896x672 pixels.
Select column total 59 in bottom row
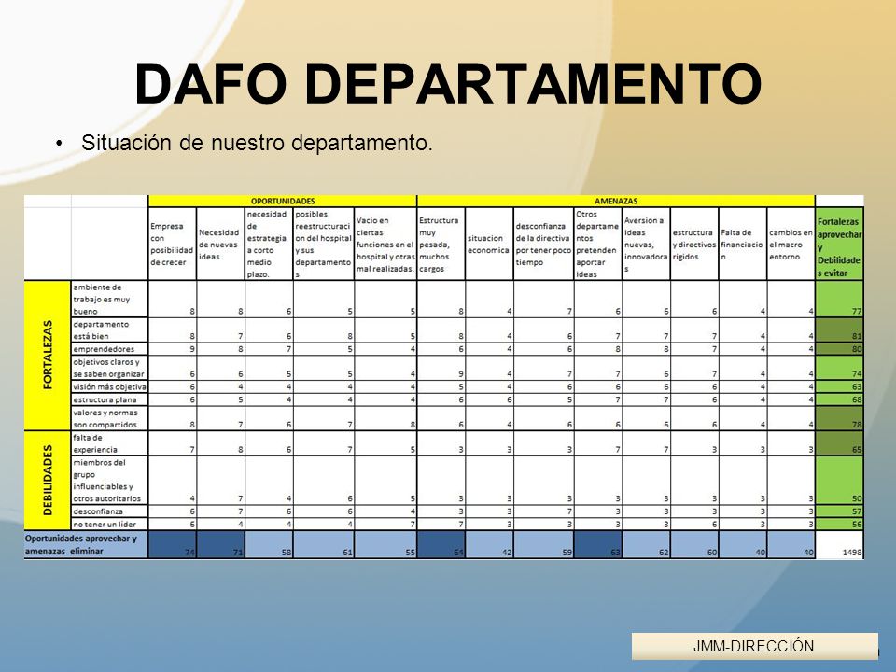pyautogui.click(x=543, y=545)
